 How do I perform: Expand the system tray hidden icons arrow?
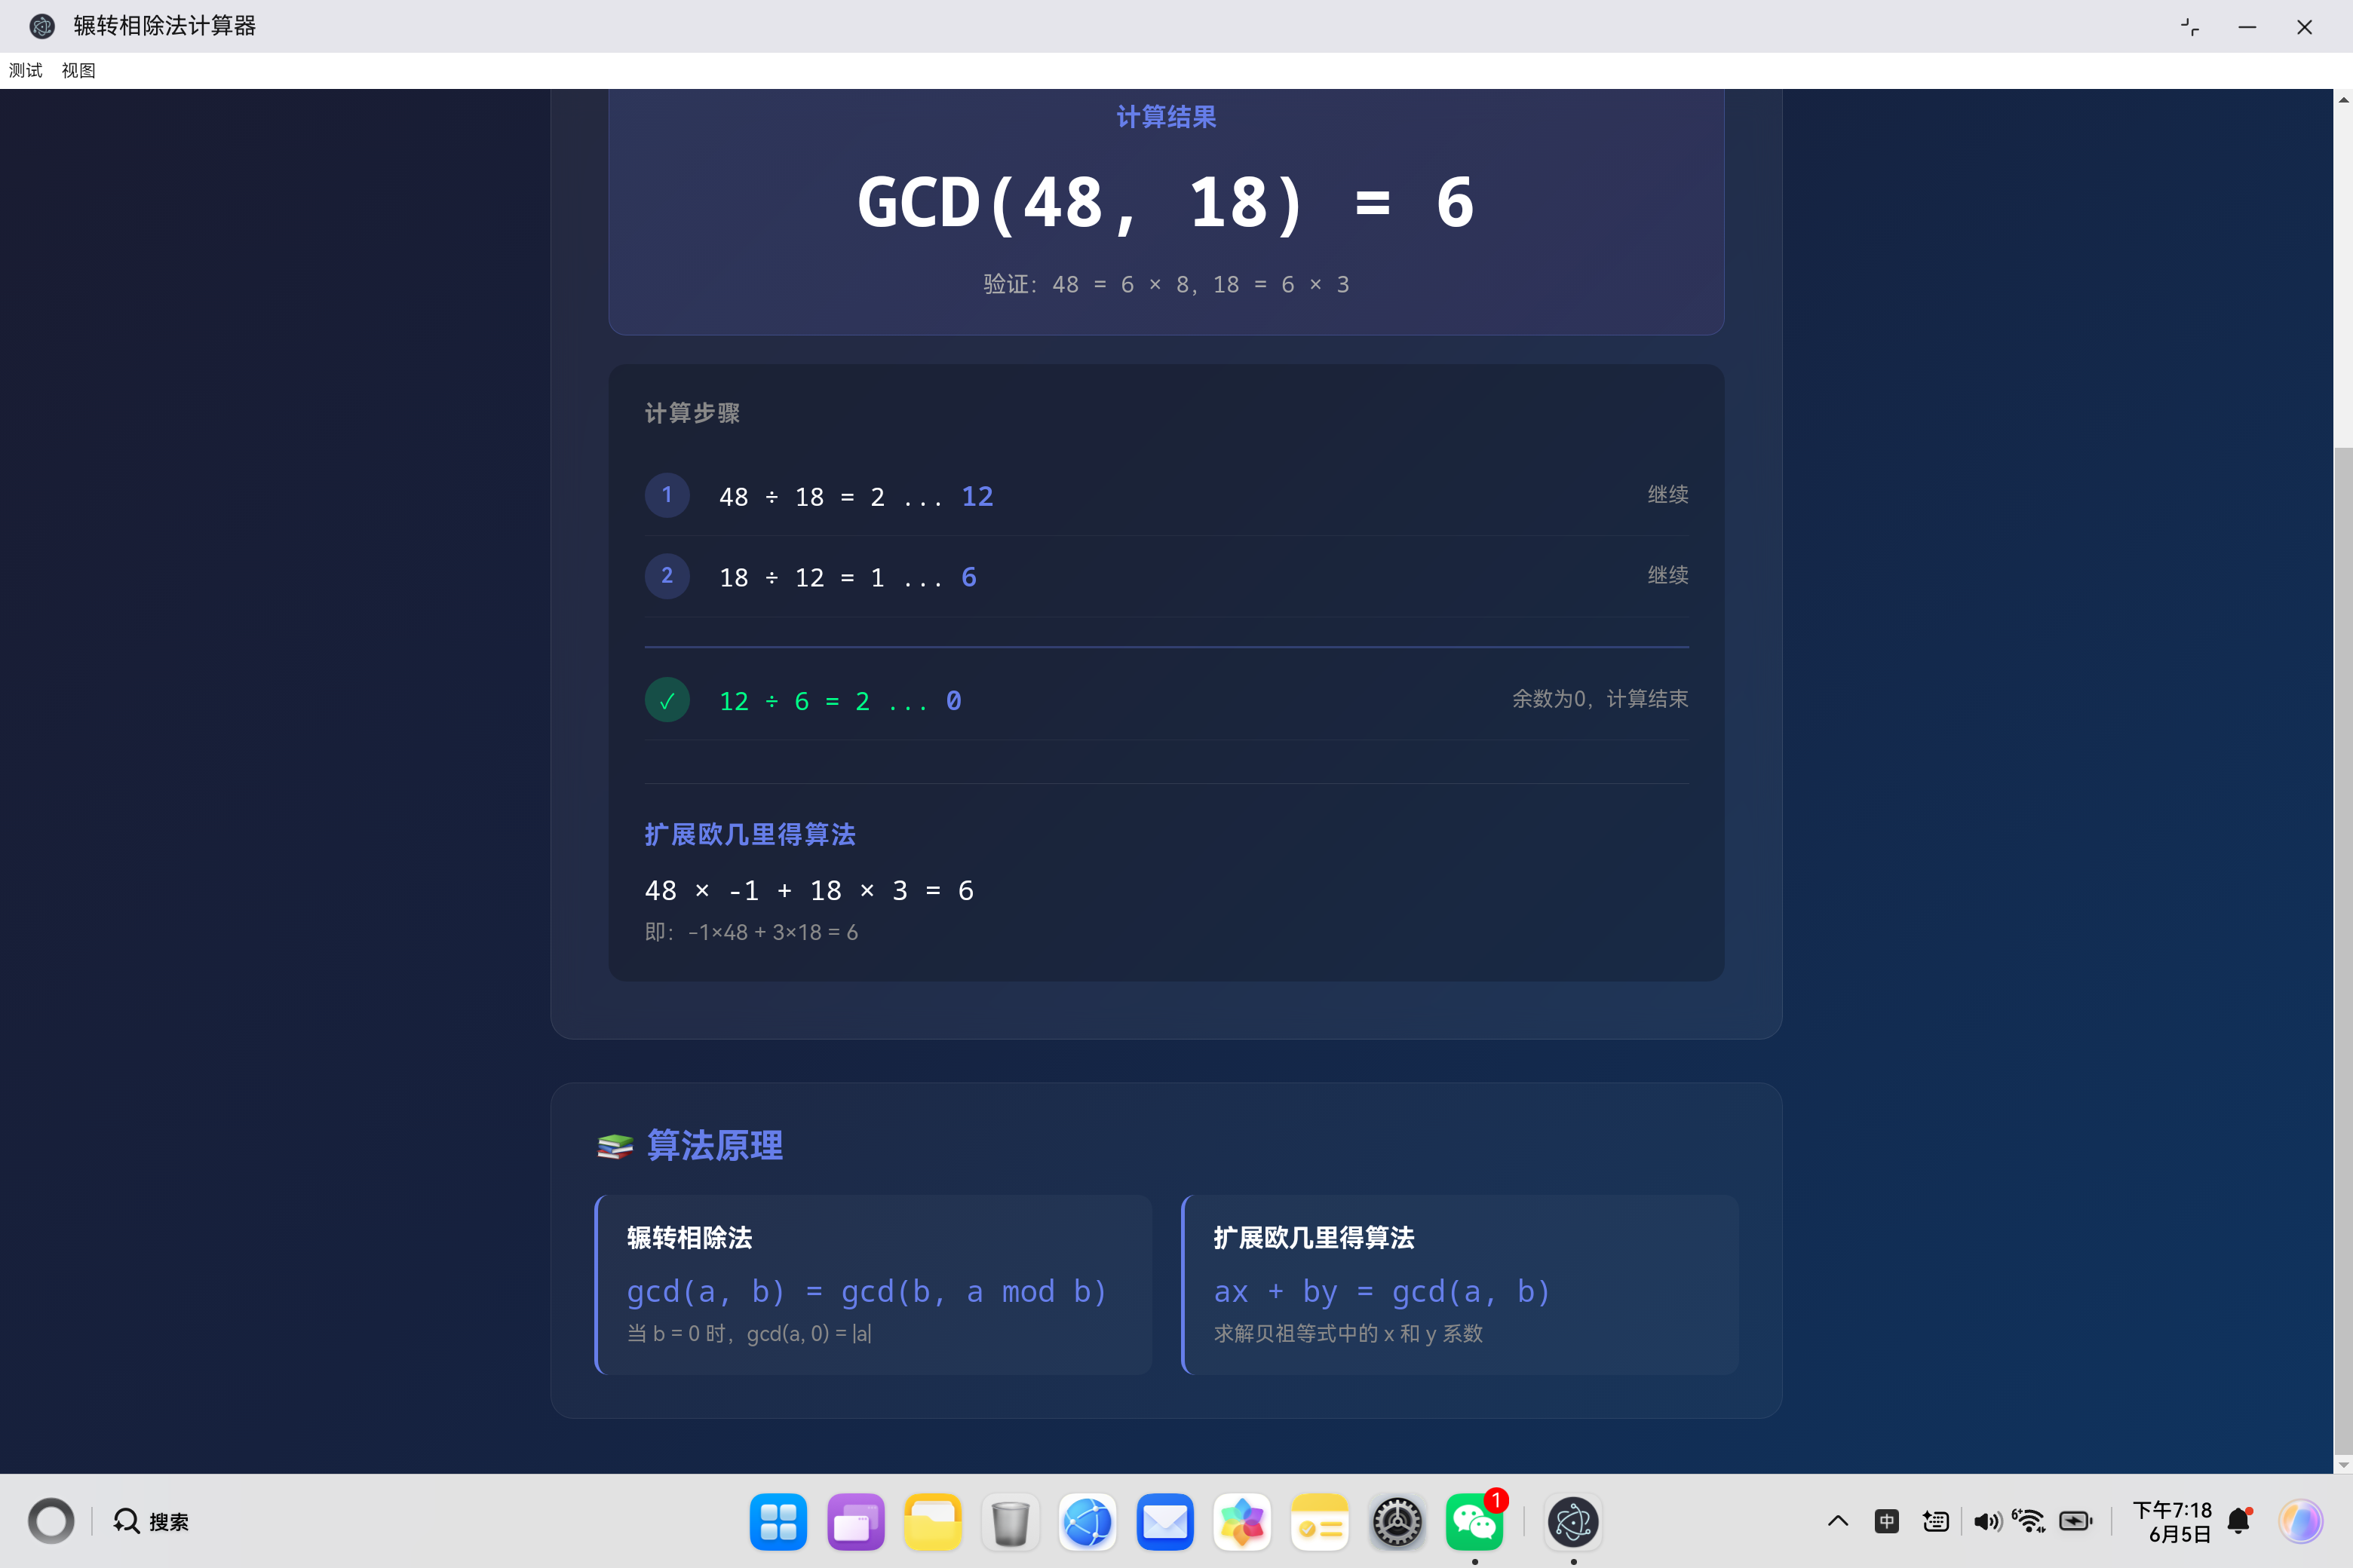pyautogui.click(x=1838, y=1521)
